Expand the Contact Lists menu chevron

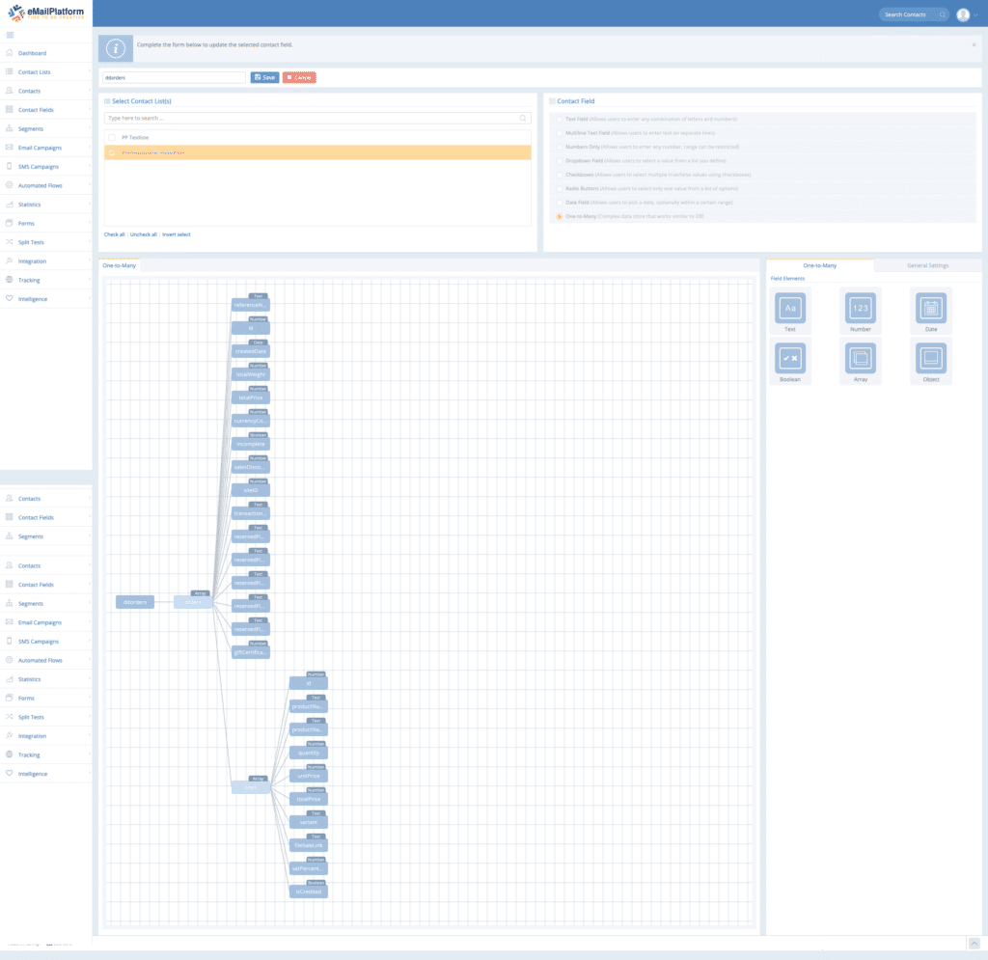(x=89, y=71)
